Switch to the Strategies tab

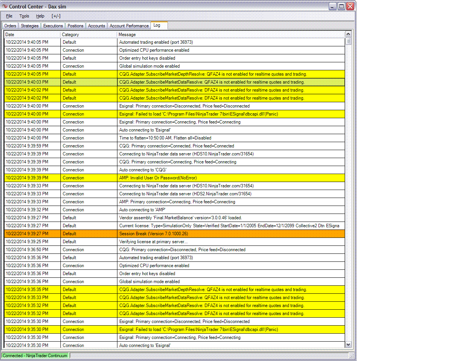point(30,26)
